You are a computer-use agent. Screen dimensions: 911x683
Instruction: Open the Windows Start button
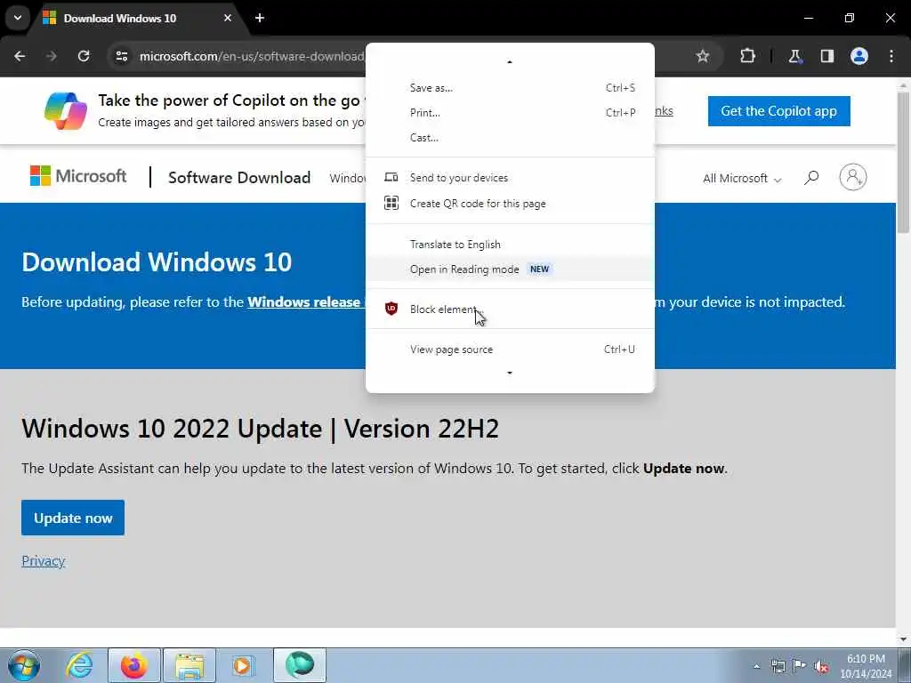pyautogui.click(x=24, y=665)
